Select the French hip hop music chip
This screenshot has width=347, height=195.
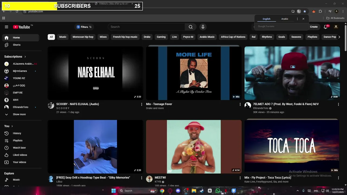point(125,37)
